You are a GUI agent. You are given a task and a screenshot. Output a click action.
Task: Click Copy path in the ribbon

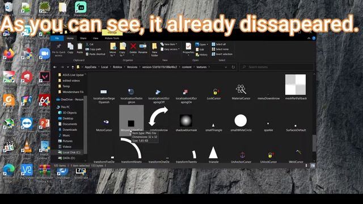click(x=93, y=49)
